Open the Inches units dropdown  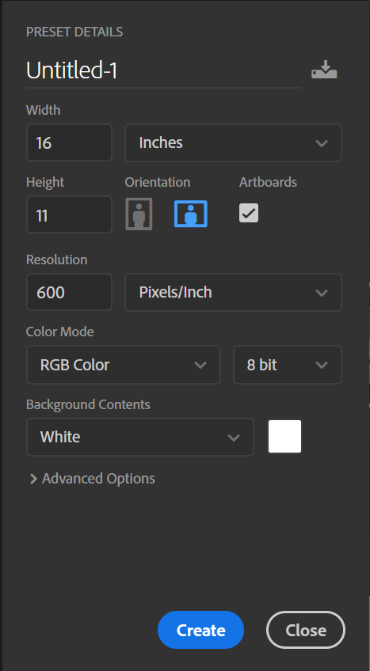tap(234, 142)
